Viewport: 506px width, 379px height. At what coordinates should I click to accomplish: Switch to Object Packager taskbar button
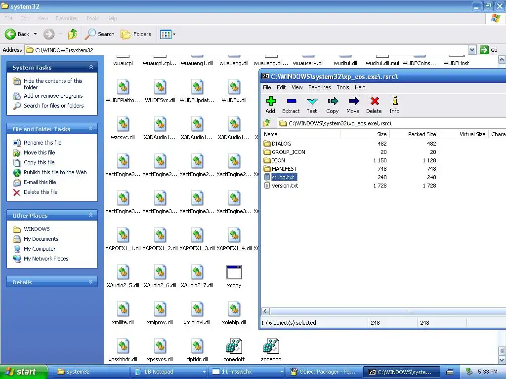[324, 372]
